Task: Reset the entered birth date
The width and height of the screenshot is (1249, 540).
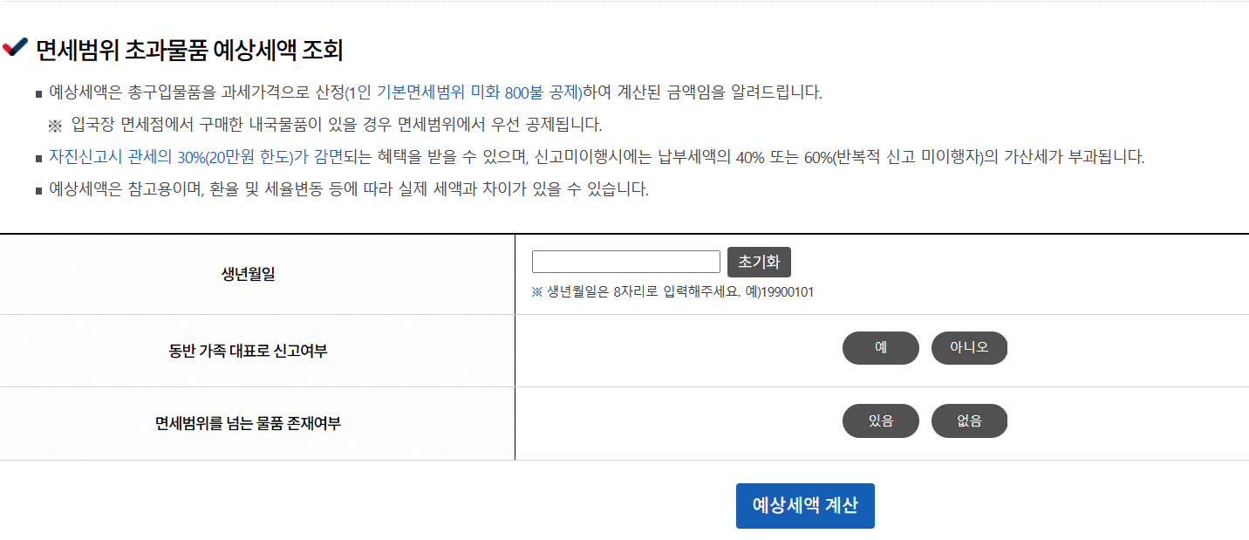Action: (x=758, y=261)
